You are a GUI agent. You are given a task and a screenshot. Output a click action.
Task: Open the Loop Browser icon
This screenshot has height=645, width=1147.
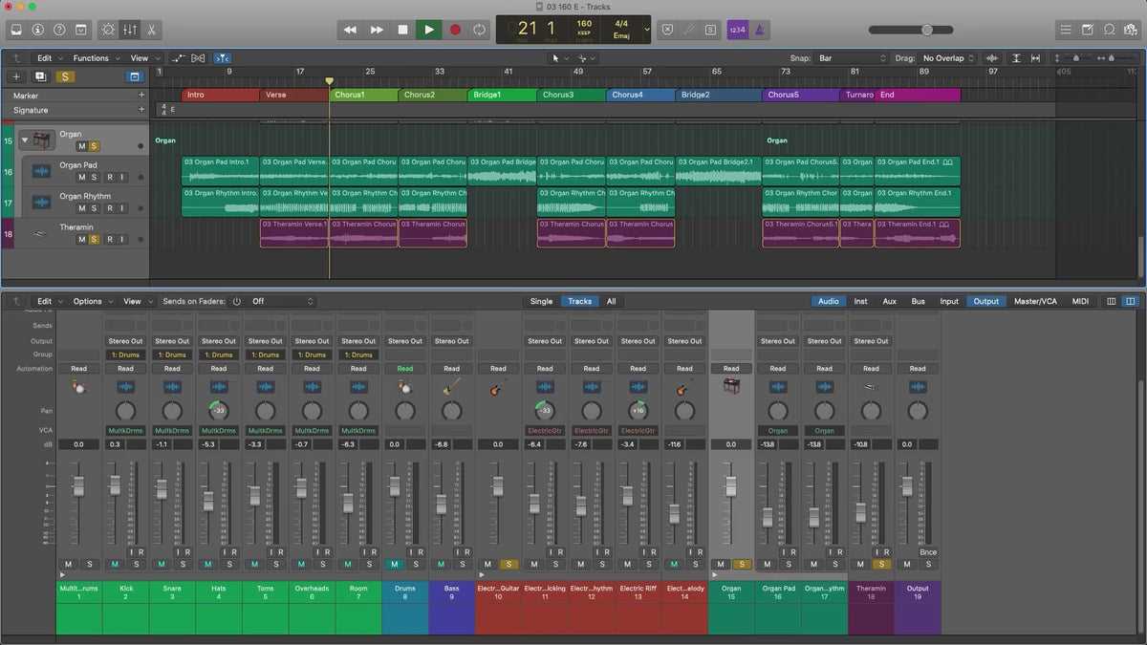click(1109, 30)
